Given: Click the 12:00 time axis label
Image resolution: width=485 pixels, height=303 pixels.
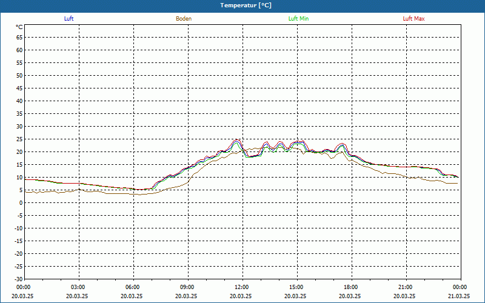Looking at the screenshot, I should point(242,287).
